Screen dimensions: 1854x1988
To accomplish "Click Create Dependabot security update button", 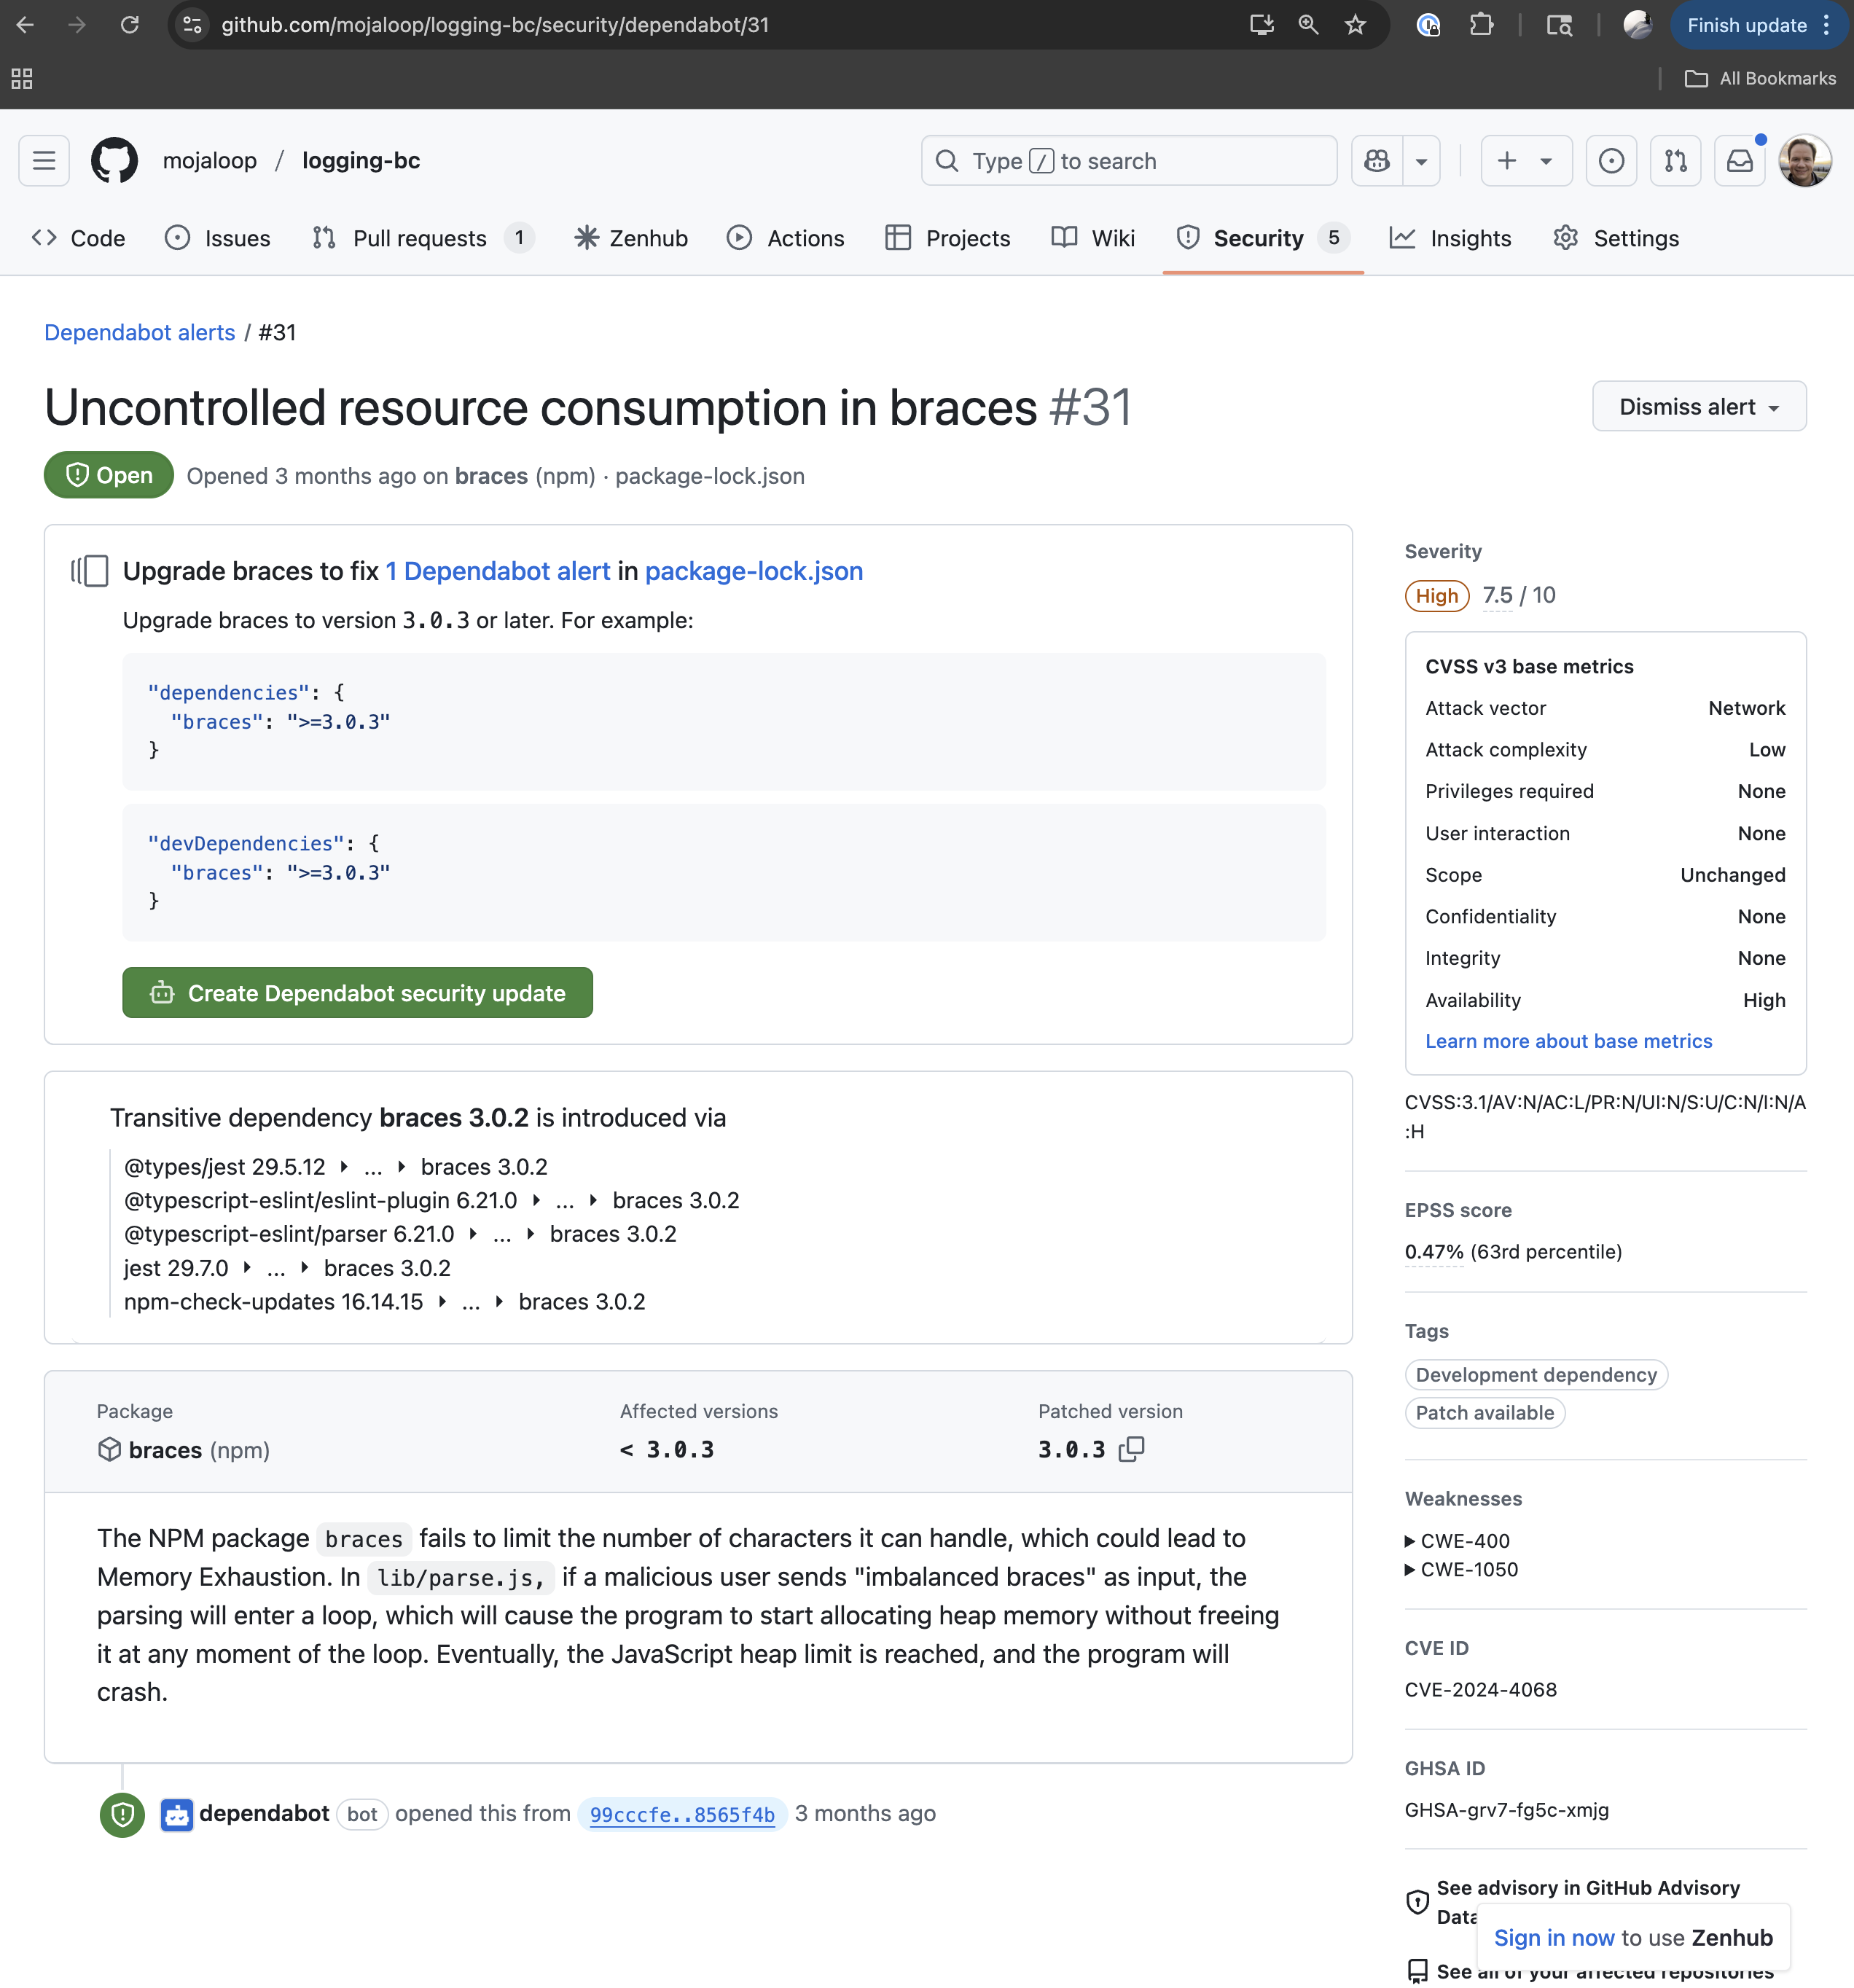I will [x=357, y=993].
